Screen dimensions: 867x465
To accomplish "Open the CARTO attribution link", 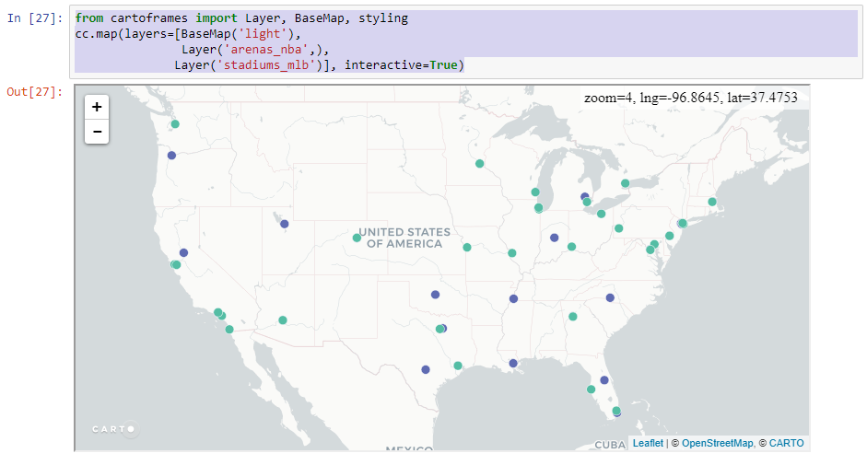I will [x=786, y=443].
